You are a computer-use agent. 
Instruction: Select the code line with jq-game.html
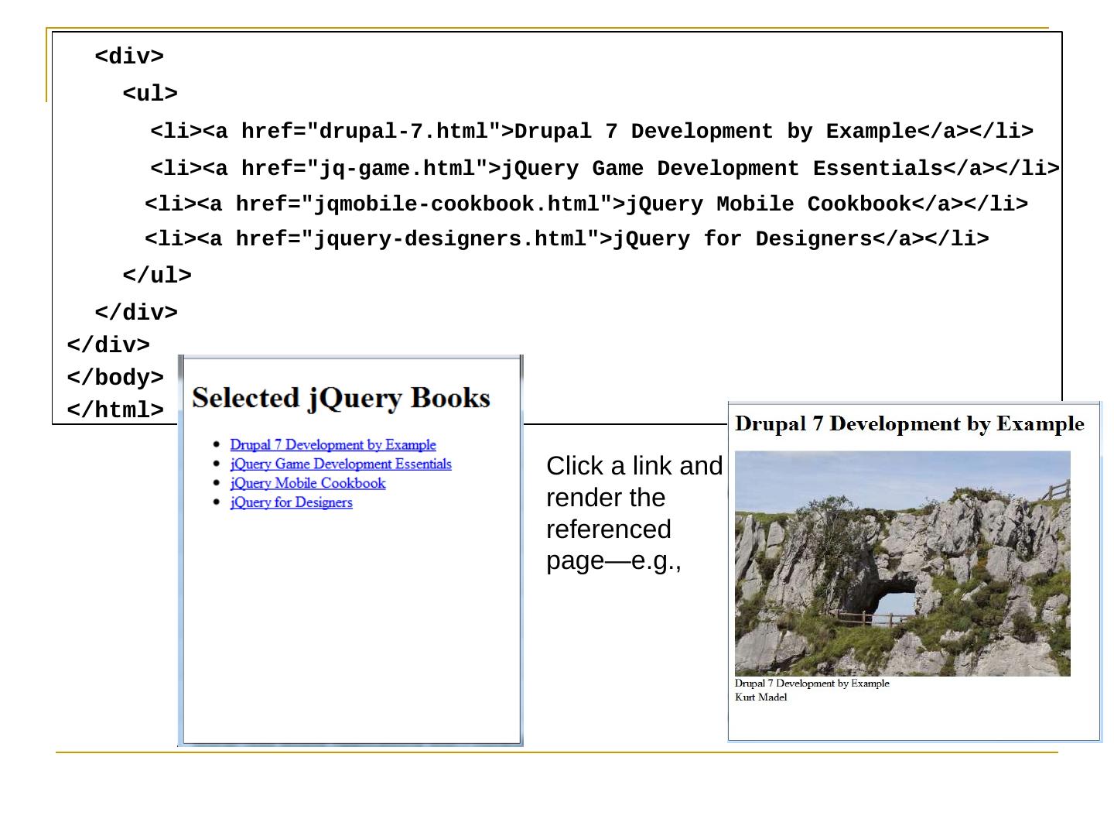click(x=604, y=169)
